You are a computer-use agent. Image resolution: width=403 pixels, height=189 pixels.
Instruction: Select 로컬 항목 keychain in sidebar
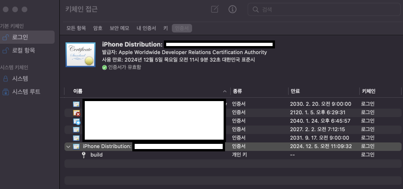pyautogui.click(x=27, y=51)
